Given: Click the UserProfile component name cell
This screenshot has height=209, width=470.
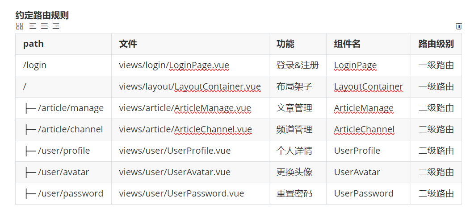Looking at the screenshot, I should pos(369,151).
